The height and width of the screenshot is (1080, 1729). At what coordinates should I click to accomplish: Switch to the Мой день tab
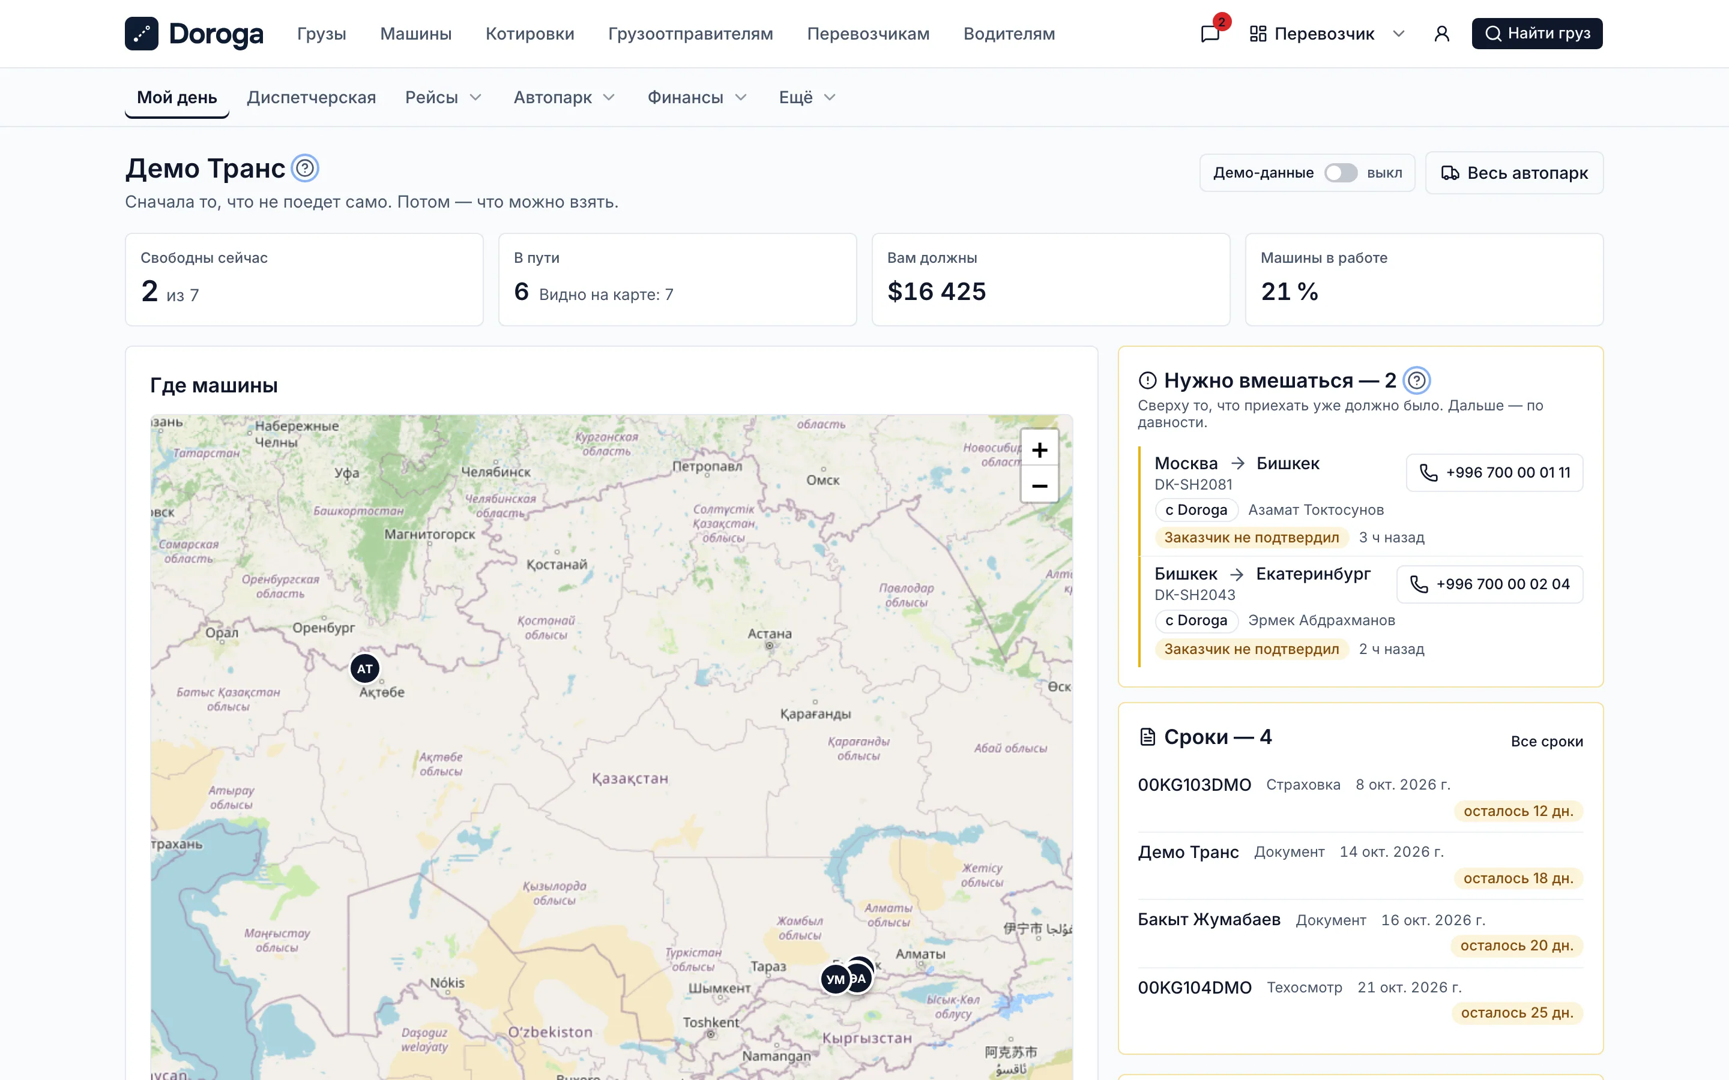177,97
